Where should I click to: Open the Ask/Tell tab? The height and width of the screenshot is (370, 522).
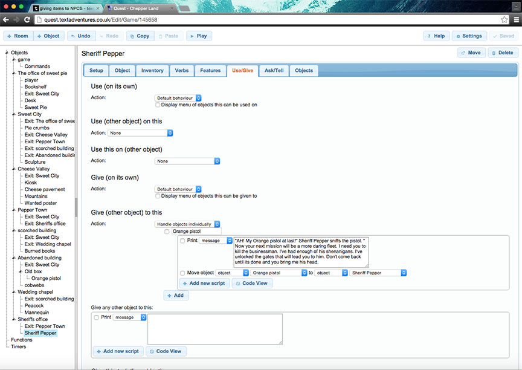(274, 70)
